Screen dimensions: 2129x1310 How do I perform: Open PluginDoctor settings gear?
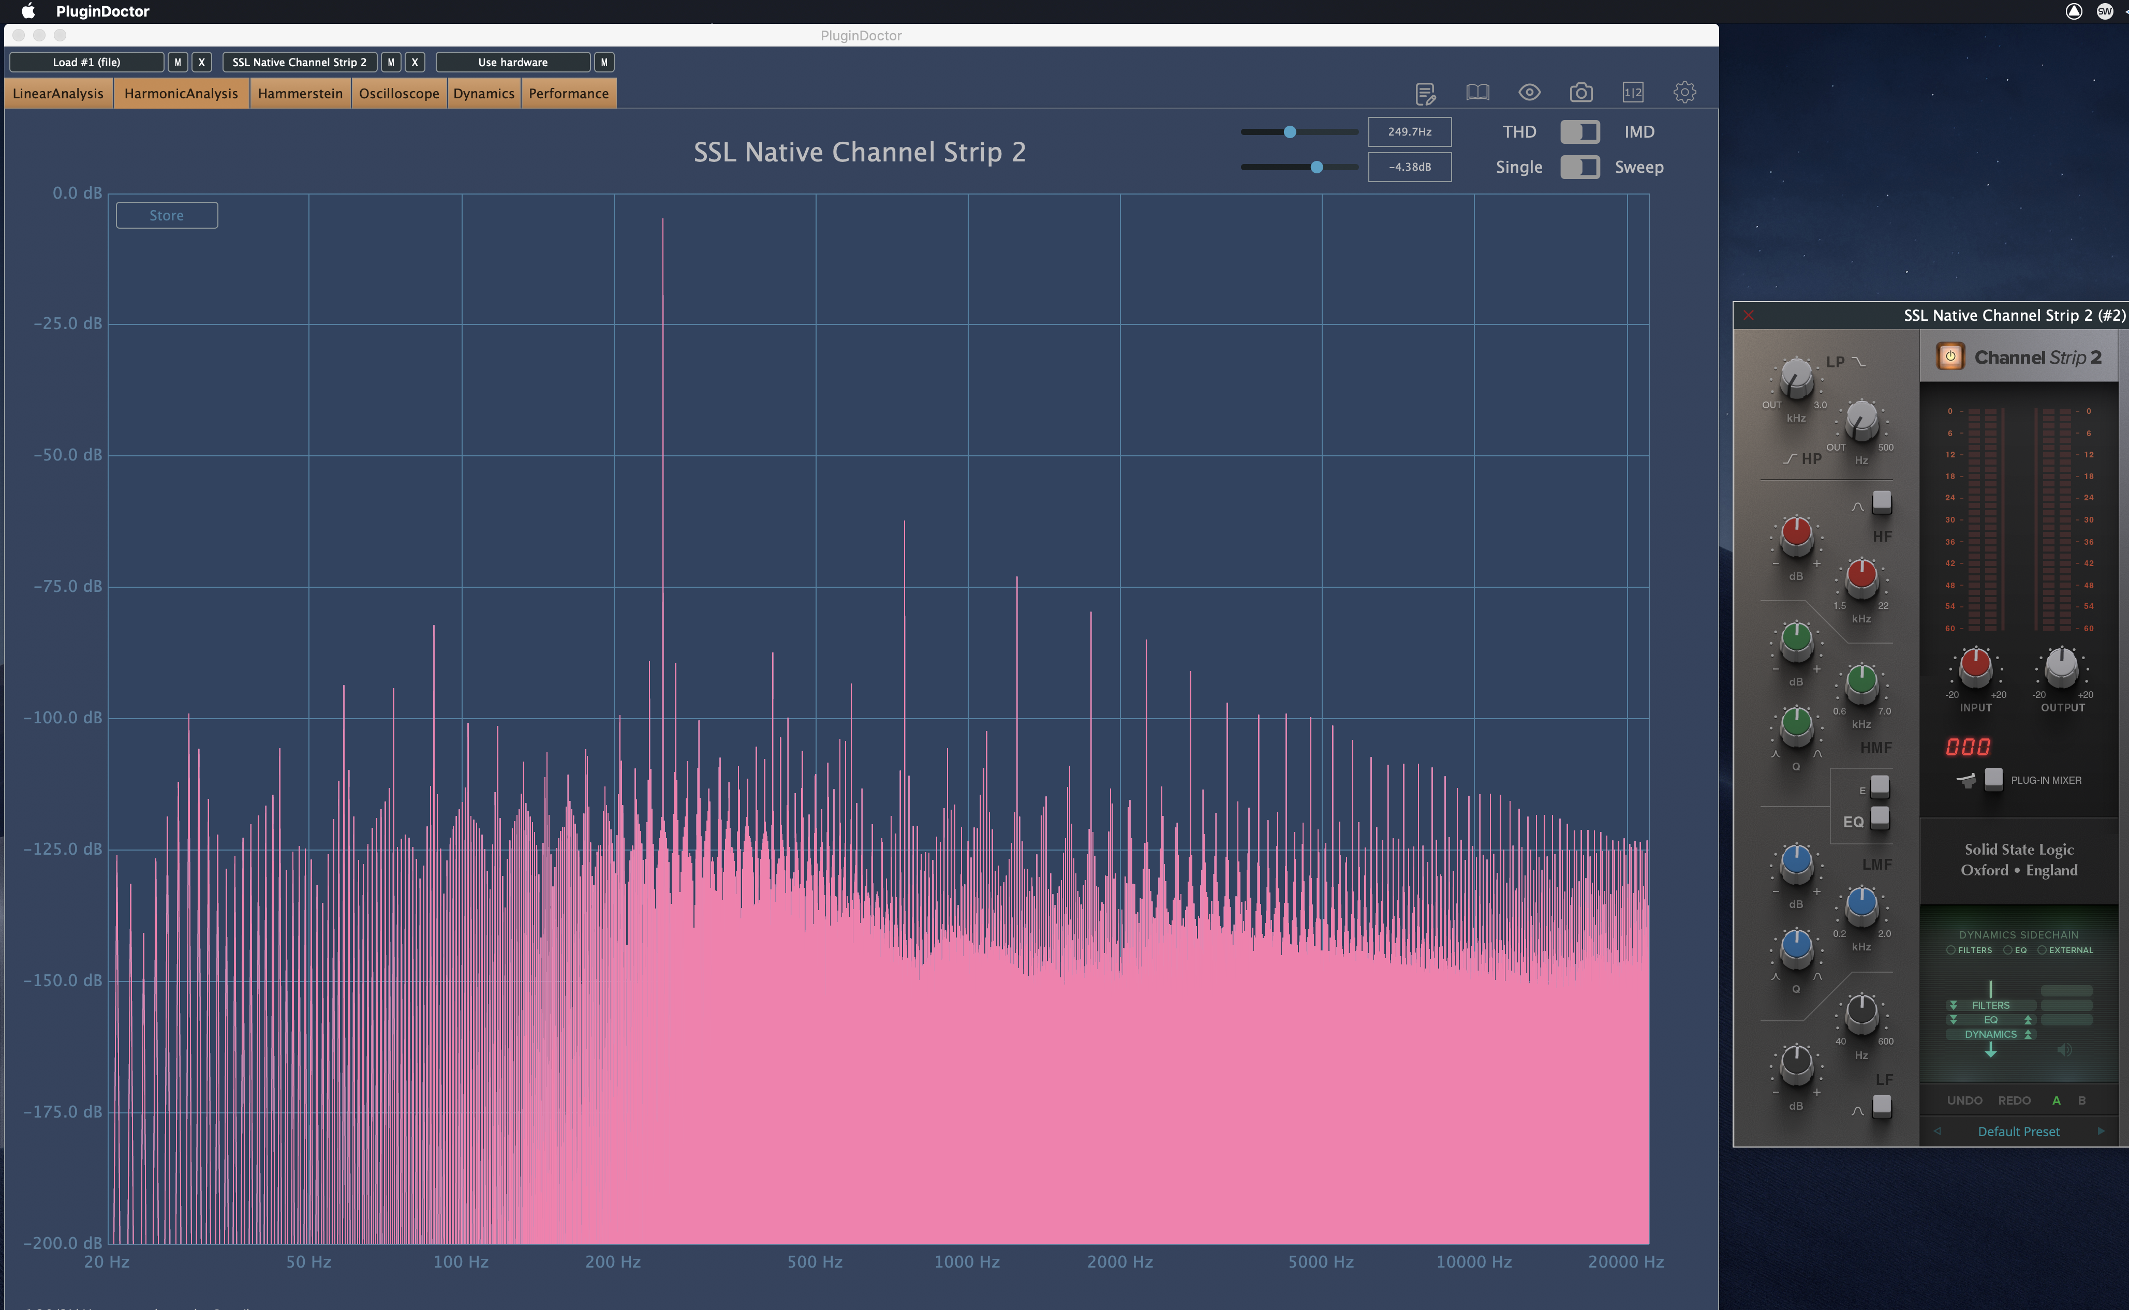(x=1684, y=93)
